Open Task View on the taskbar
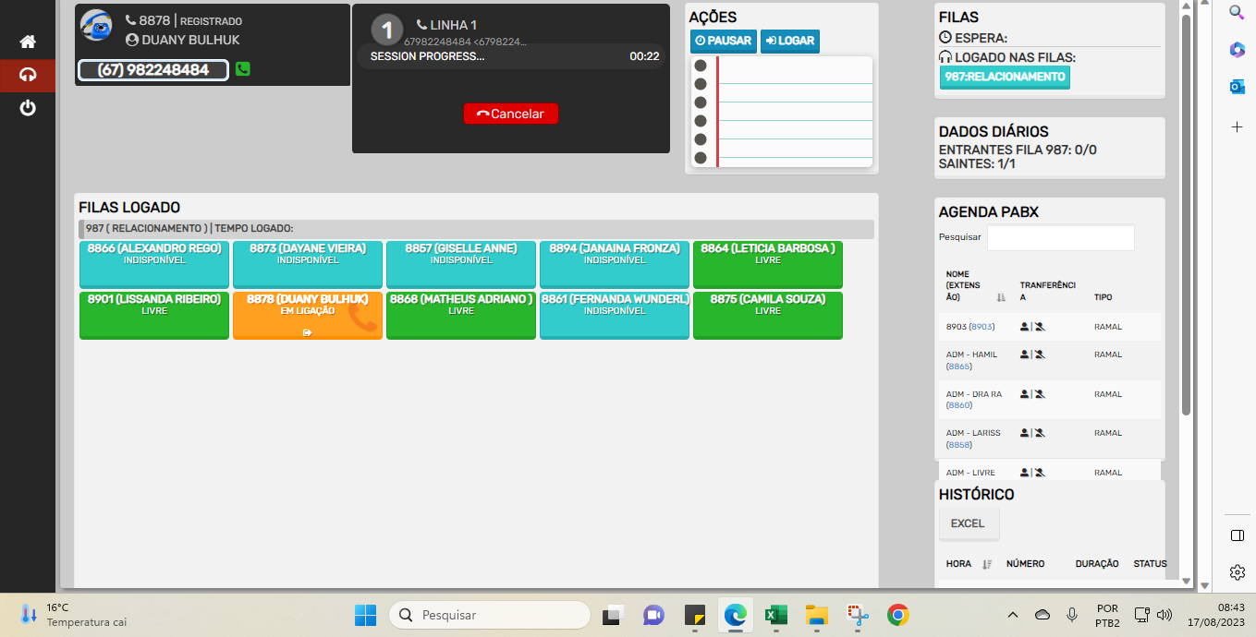 pyautogui.click(x=613, y=615)
